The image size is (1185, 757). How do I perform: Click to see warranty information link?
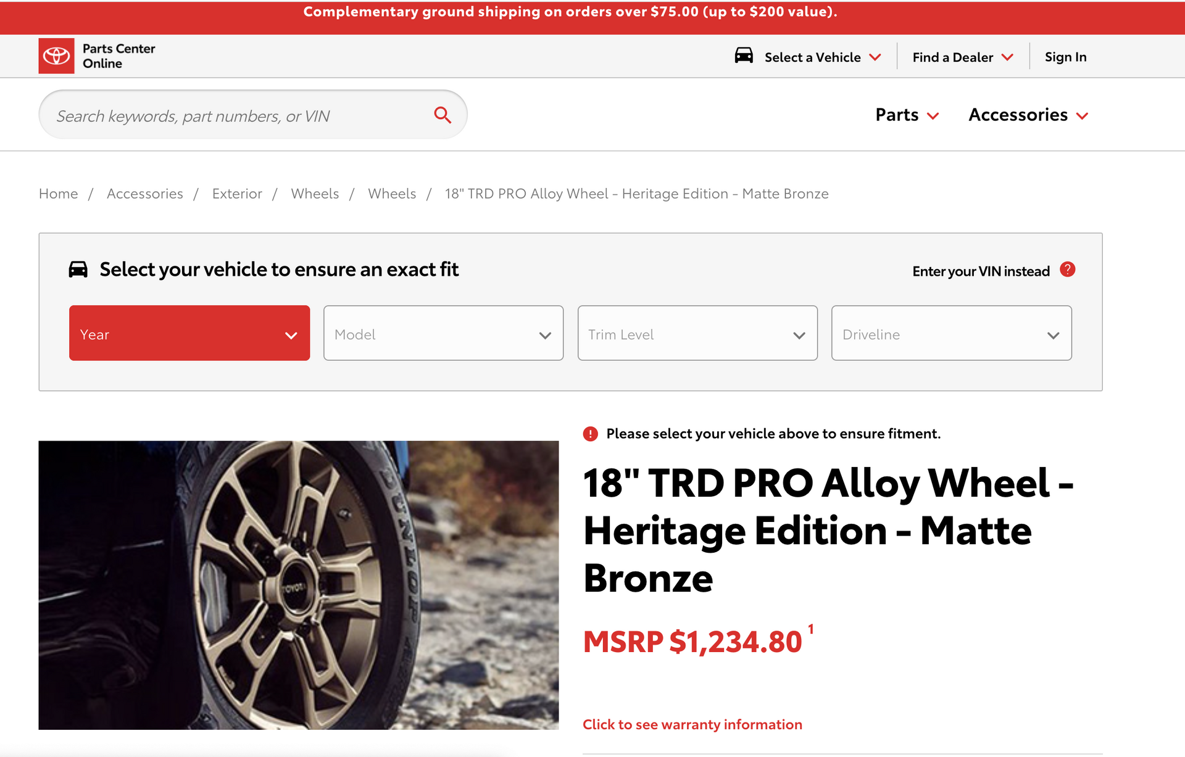(x=692, y=724)
